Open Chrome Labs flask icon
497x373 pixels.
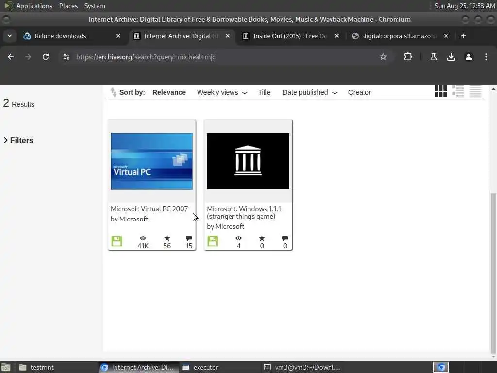point(433,57)
